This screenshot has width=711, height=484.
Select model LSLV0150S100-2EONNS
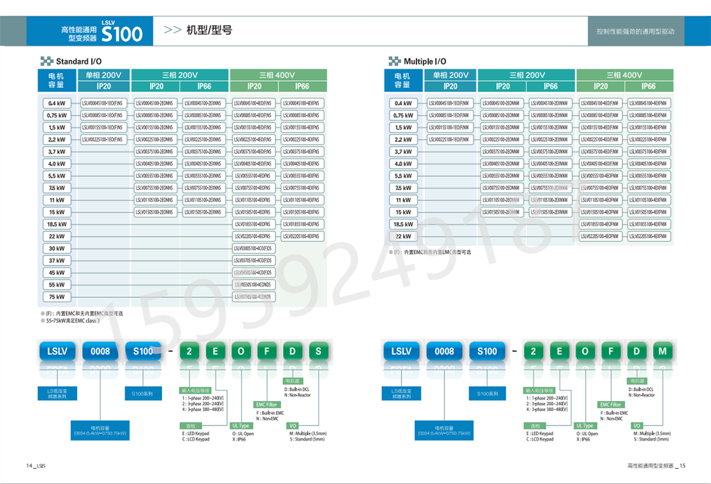coord(154,212)
